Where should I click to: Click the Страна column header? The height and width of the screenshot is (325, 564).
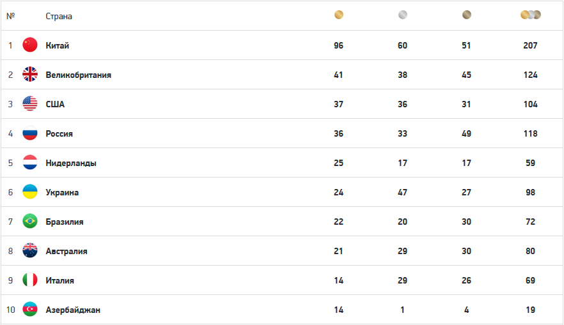tap(59, 16)
